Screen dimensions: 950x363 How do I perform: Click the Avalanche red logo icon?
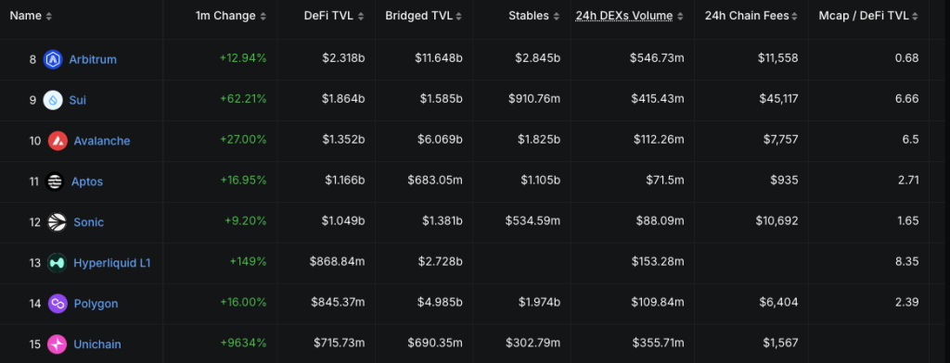pyautogui.click(x=58, y=141)
